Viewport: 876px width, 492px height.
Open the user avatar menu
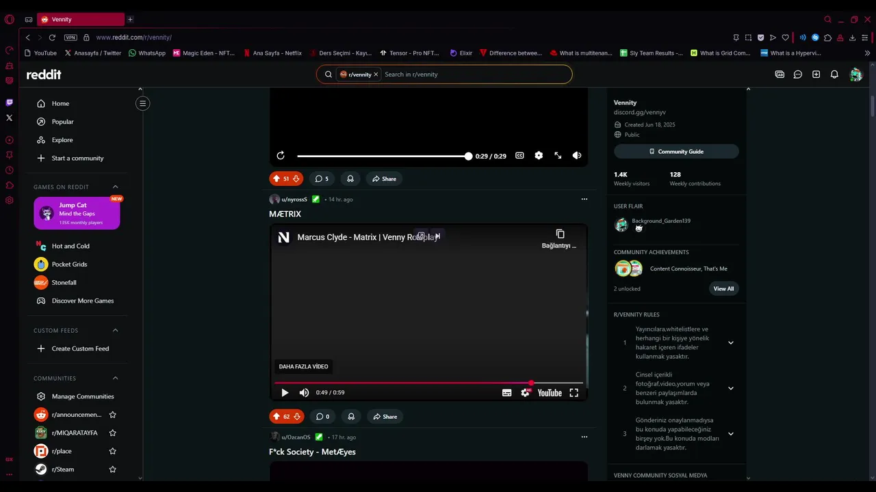[855, 74]
